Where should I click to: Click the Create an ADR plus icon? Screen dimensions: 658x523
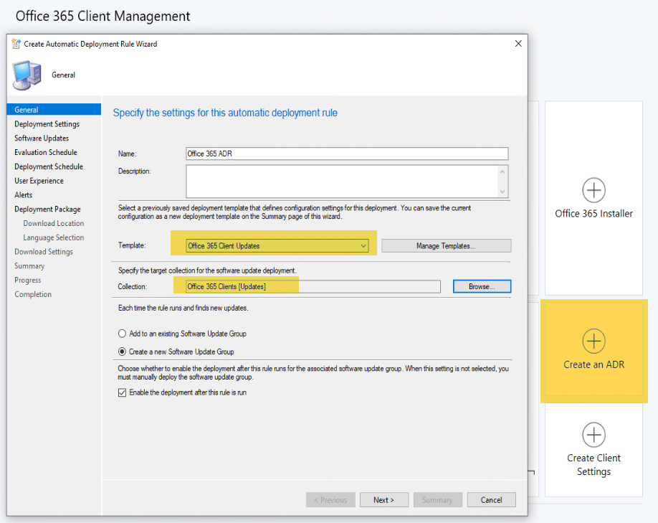[x=593, y=341]
